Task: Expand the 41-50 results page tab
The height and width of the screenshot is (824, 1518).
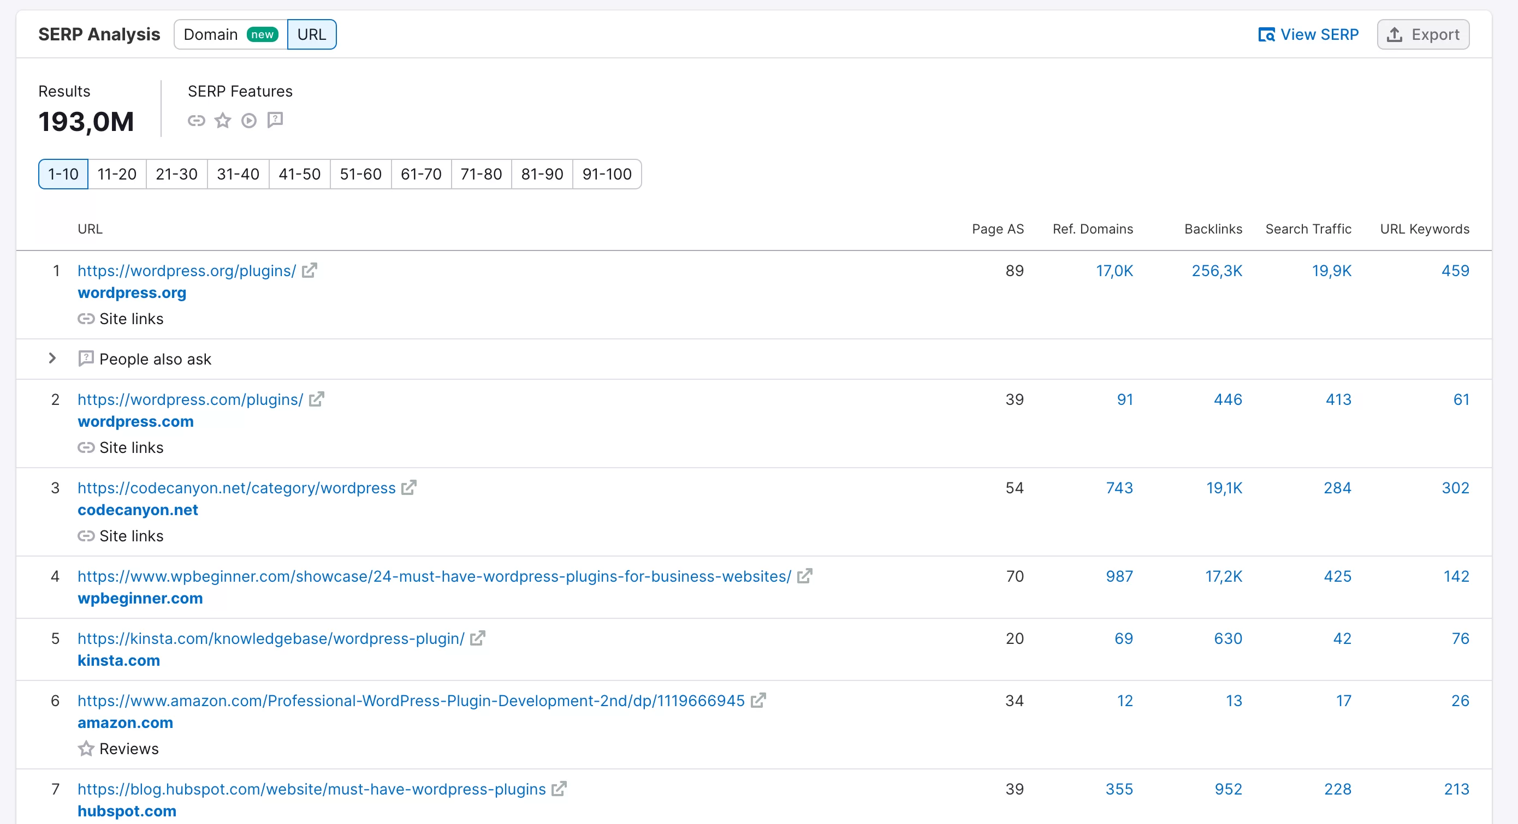Action: pos(300,174)
